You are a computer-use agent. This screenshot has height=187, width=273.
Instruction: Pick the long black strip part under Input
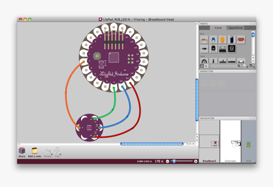[x=232, y=61]
